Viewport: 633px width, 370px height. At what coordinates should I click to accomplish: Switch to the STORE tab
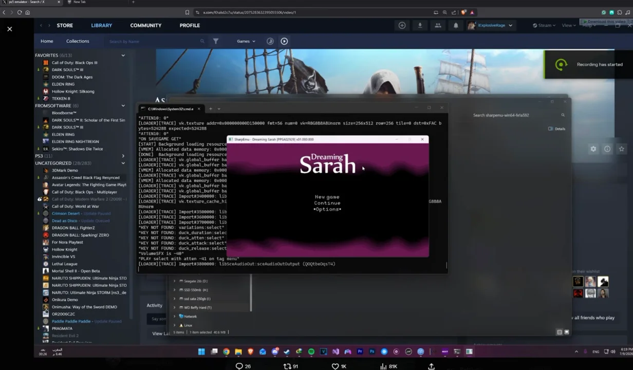pyautogui.click(x=65, y=25)
